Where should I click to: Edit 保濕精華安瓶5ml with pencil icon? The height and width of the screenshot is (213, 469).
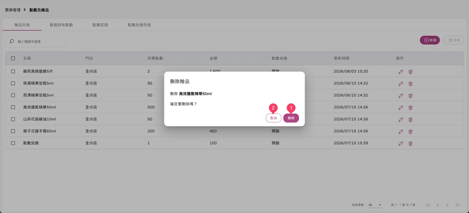tap(401, 84)
